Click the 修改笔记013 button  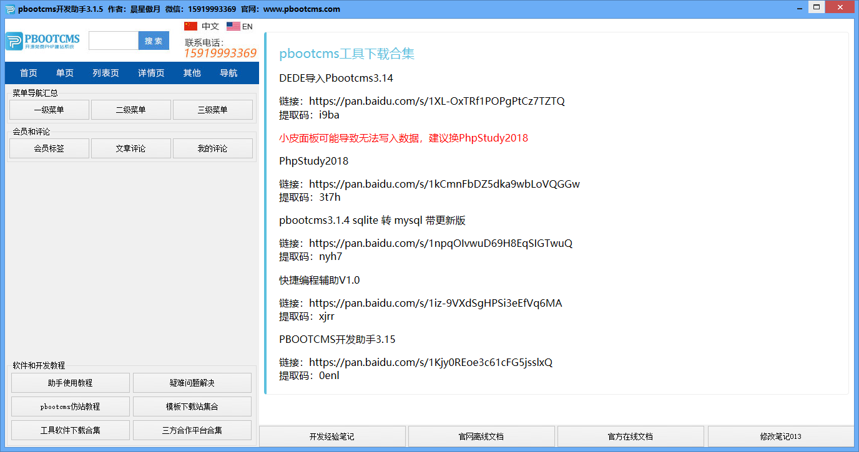tap(779, 436)
